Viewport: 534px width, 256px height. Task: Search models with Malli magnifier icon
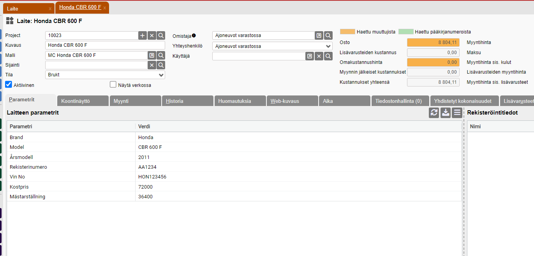point(161,55)
